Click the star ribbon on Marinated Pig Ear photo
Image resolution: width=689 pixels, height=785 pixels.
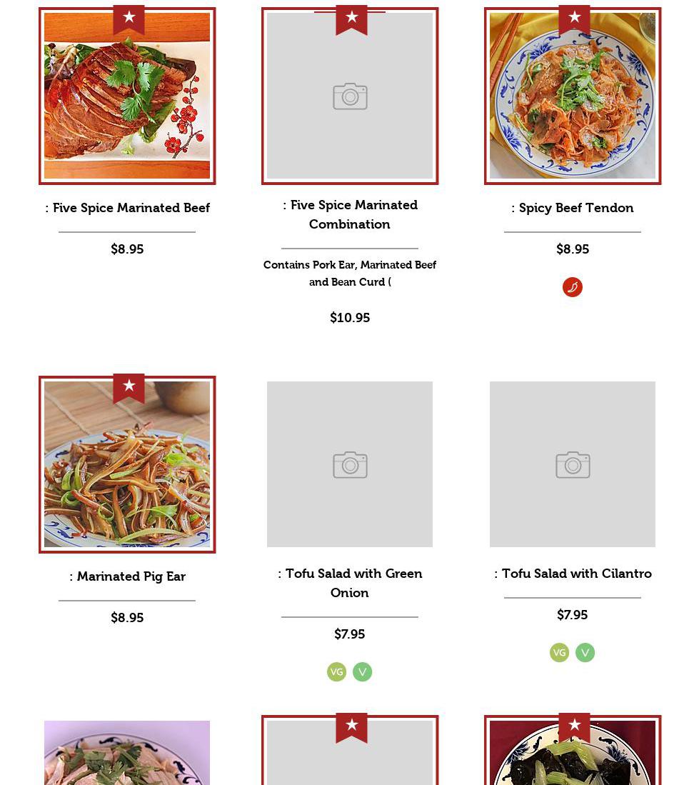129,387
